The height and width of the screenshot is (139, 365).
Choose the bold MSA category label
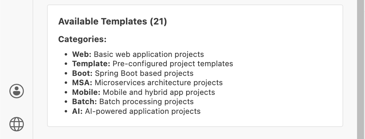(82, 83)
